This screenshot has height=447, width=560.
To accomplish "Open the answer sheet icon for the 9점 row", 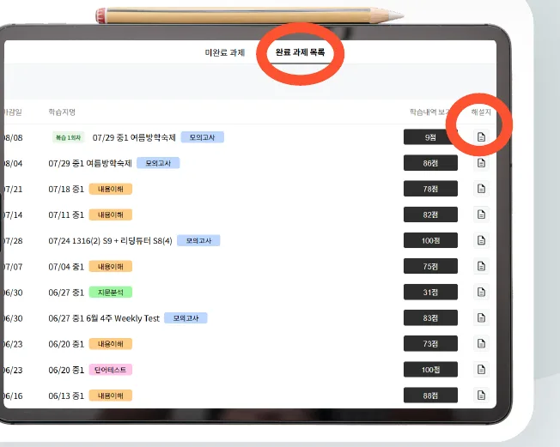I will (x=481, y=137).
